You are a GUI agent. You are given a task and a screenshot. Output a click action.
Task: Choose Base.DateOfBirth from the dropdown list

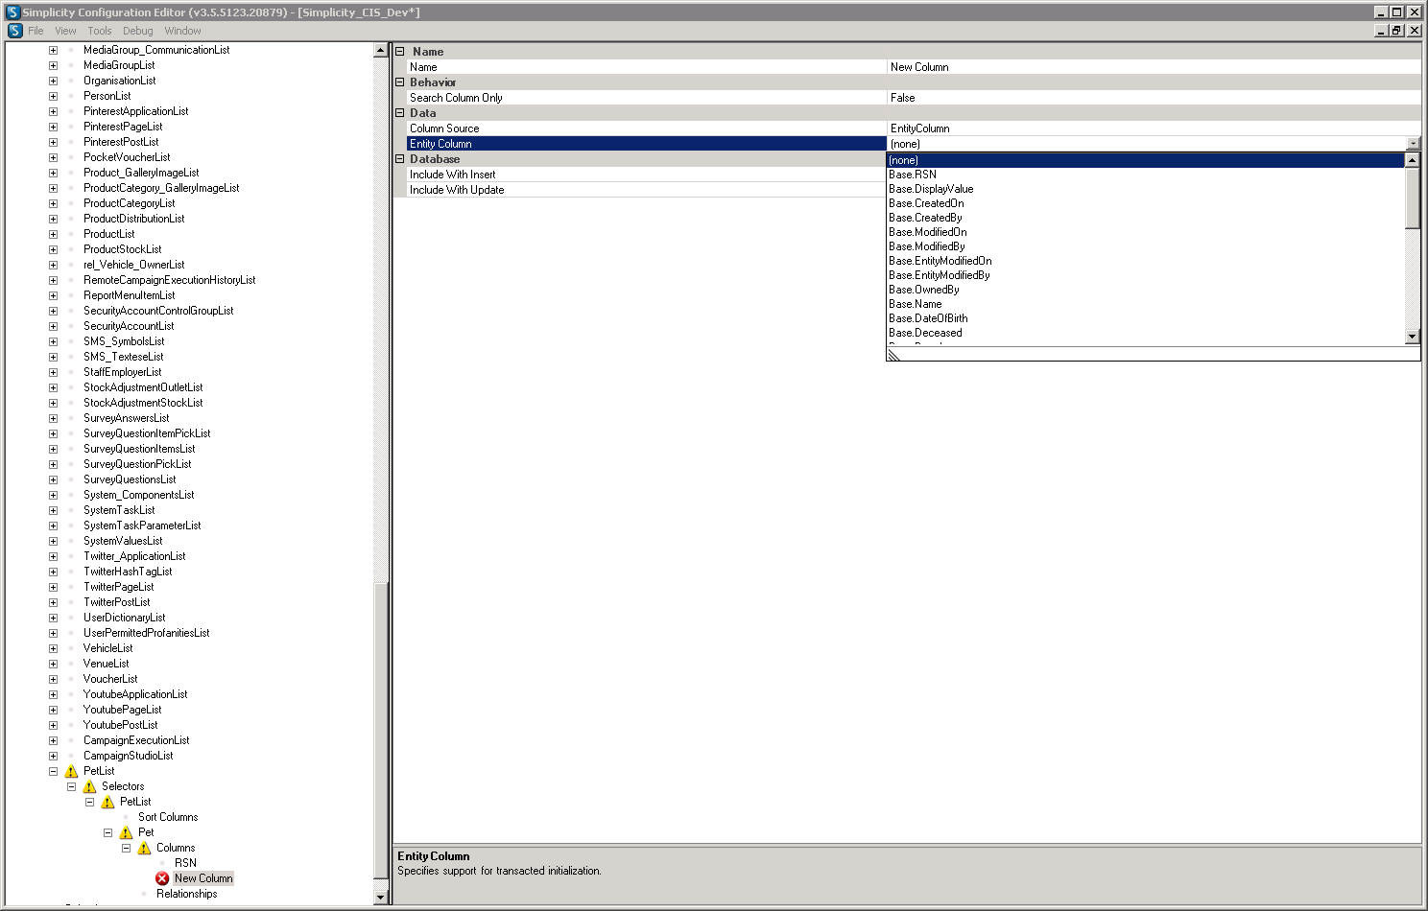click(1145, 318)
